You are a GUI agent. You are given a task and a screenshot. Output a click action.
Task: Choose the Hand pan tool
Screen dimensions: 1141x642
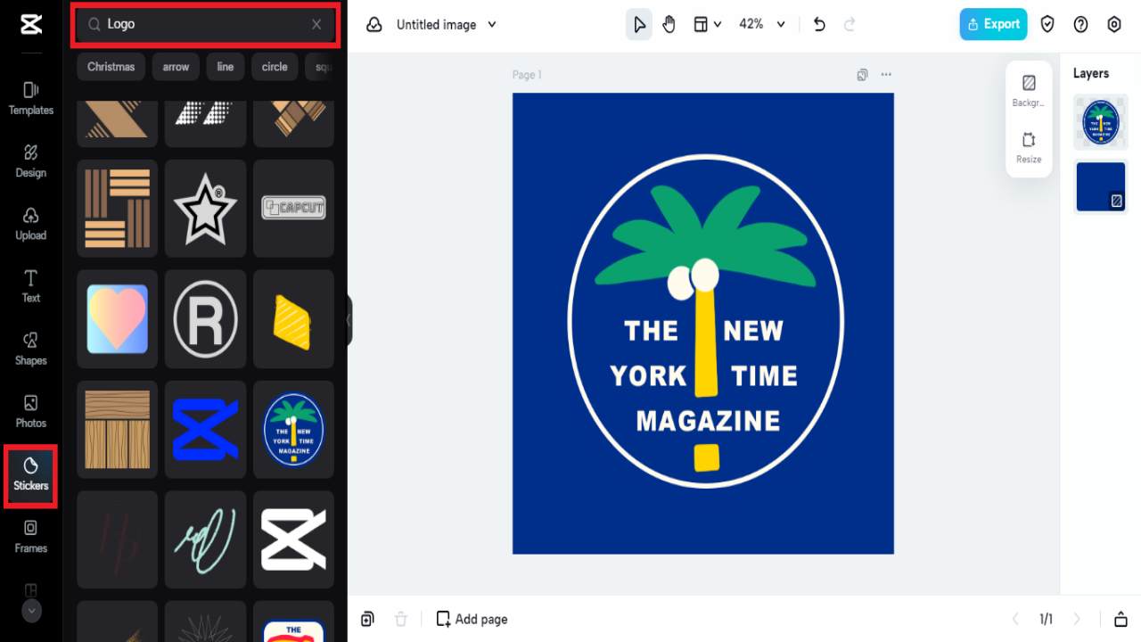point(669,25)
